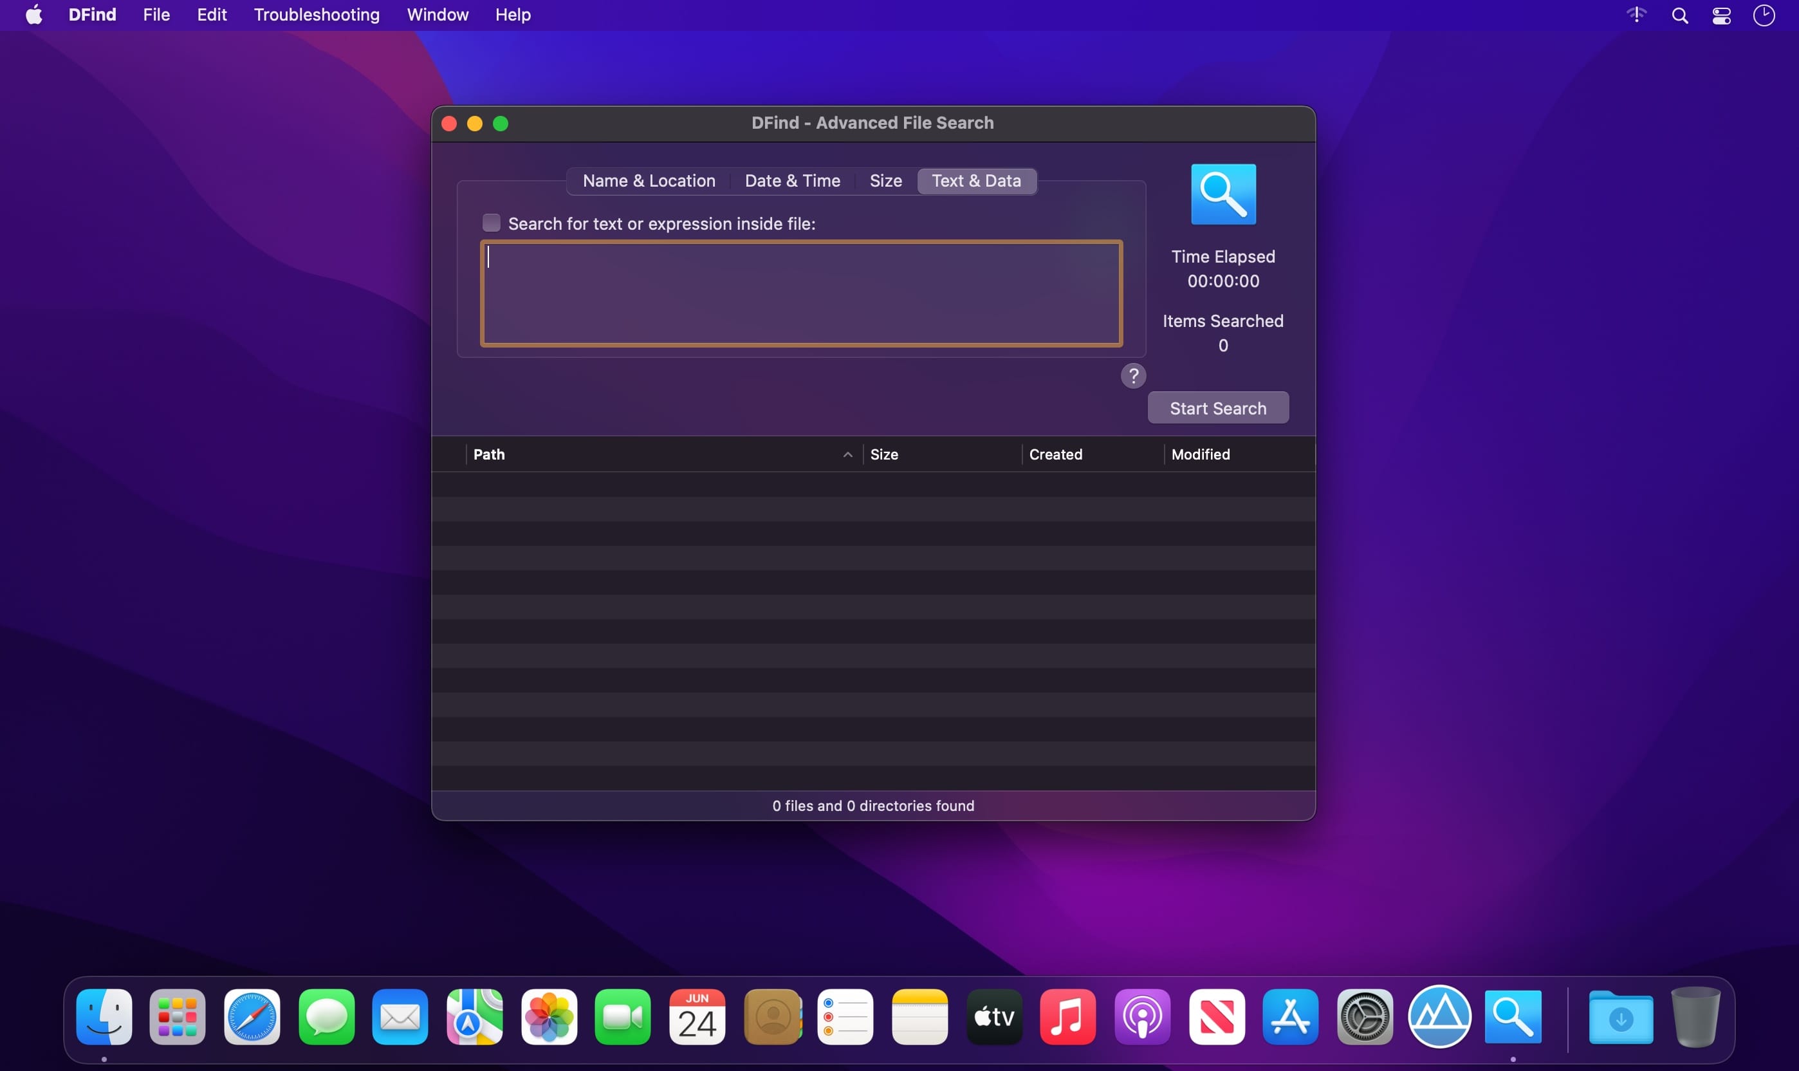Open the File menu

click(x=156, y=14)
